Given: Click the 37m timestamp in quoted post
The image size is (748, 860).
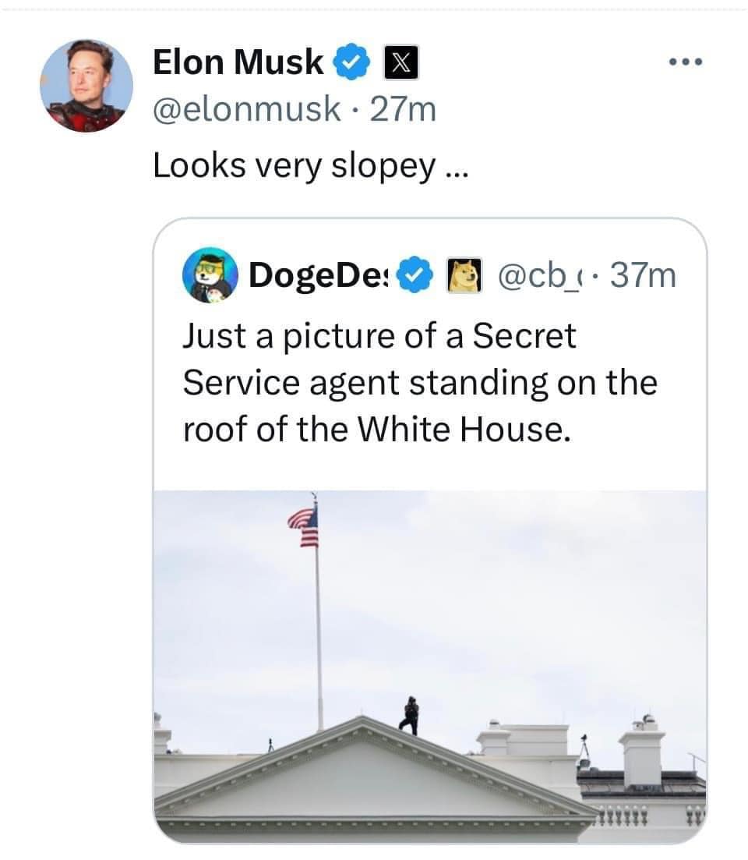Looking at the screenshot, I should (645, 274).
